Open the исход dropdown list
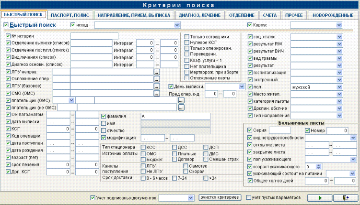Screen dimensions: 360x205 [177, 25]
